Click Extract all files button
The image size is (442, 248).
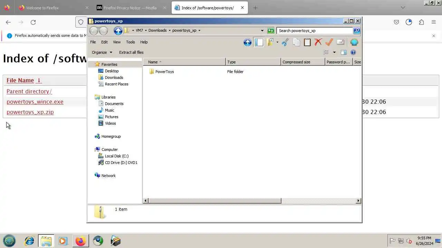coord(131,52)
